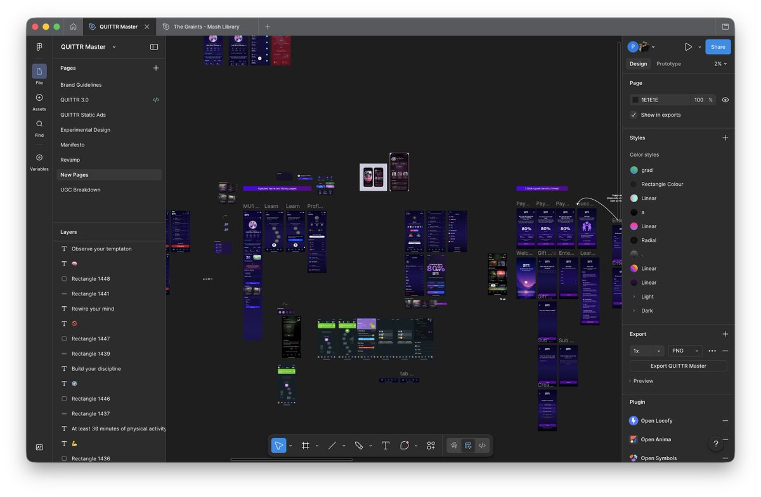Image resolution: width=761 pixels, height=497 pixels.
Task: Select the Pen tool
Action: (x=358, y=446)
